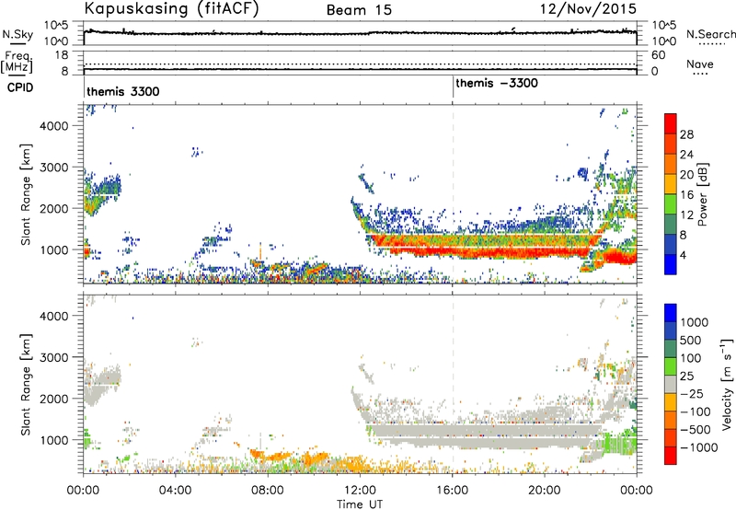The image size is (736, 510).
Task: Click the 'Freq. [MHz]' axis label
Action: click(17, 62)
